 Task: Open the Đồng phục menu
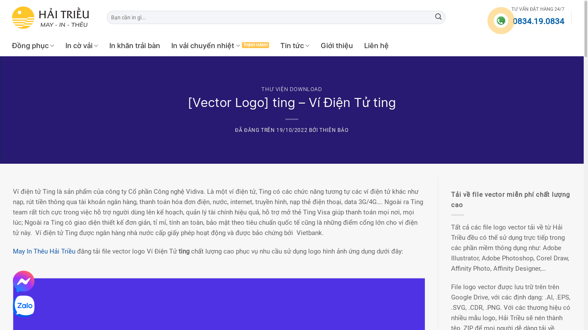pyautogui.click(x=30, y=46)
